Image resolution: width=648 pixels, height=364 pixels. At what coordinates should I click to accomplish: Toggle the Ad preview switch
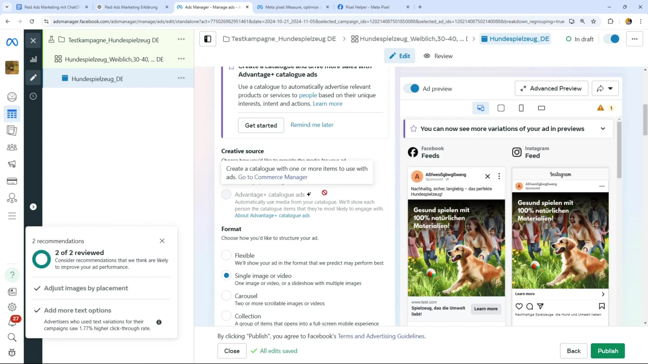[x=411, y=89]
